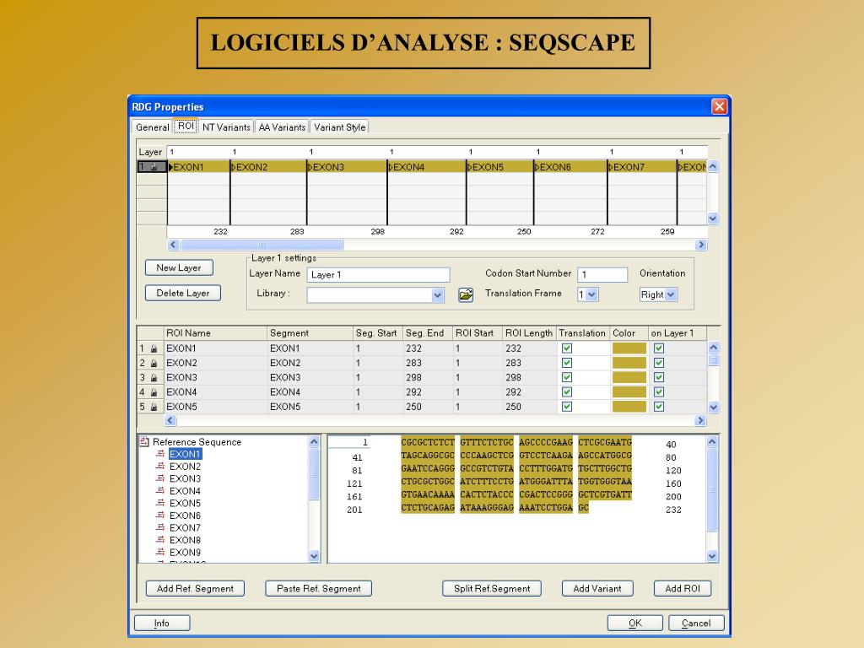Open the AA Variants tab

point(282,127)
